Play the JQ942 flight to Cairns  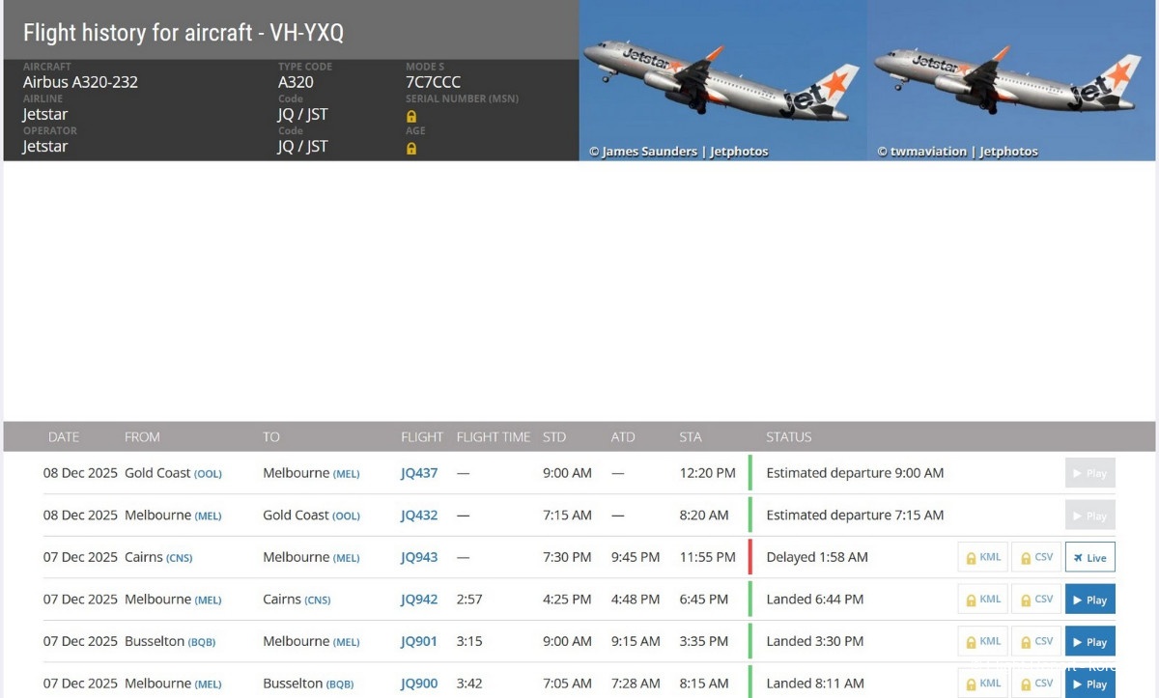pos(1089,600)
